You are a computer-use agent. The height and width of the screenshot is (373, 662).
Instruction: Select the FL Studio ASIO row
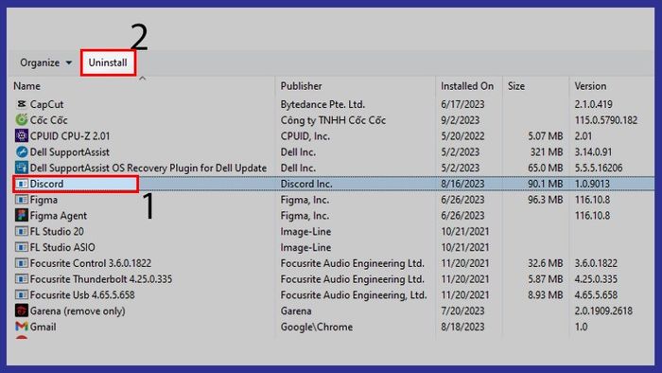click(334, 247)
